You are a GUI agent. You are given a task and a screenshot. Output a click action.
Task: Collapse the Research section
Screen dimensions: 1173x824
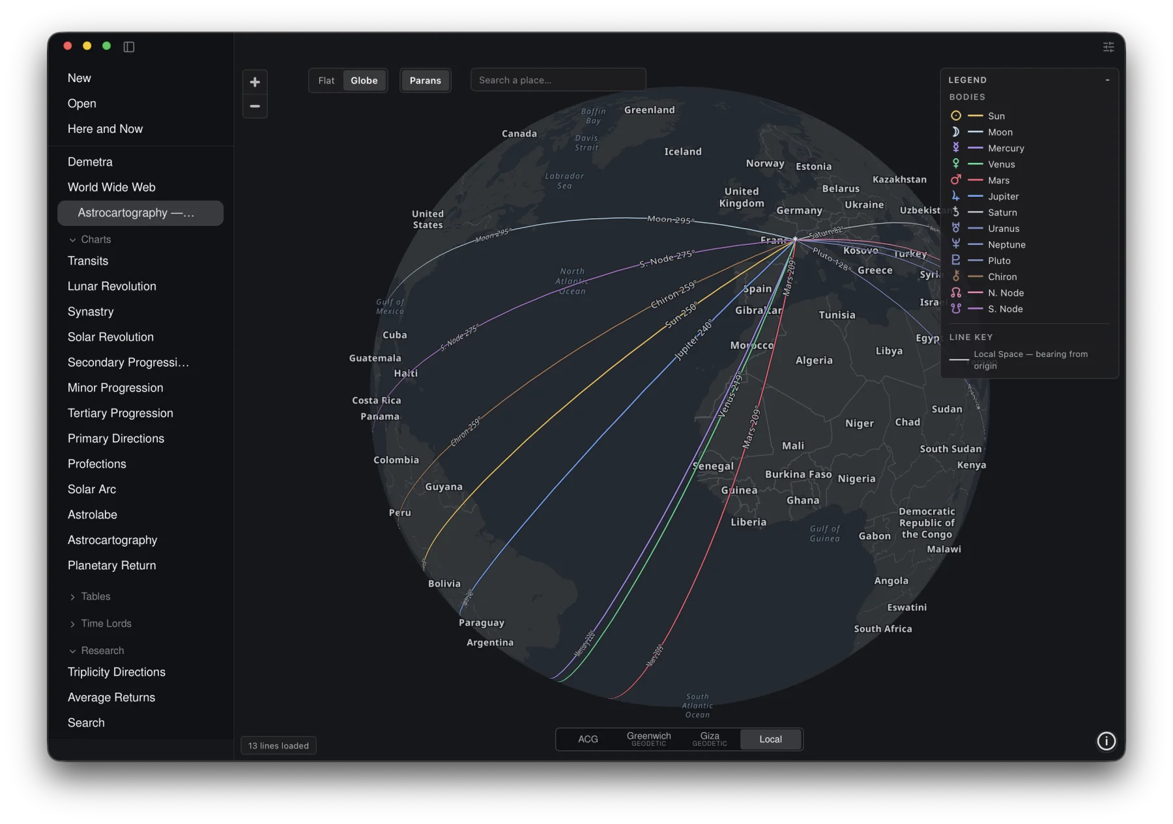click(96, 651)
